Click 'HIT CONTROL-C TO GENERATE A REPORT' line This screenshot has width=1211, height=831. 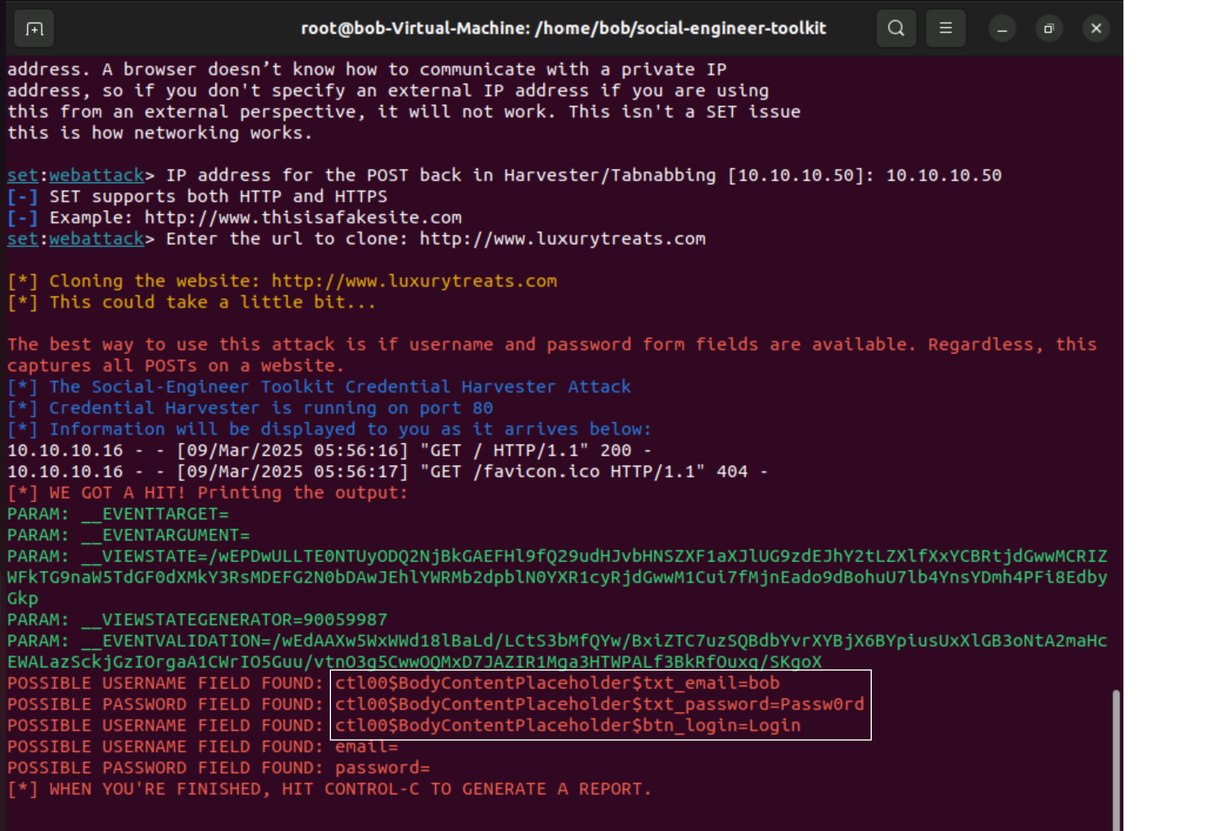point(329,789)
